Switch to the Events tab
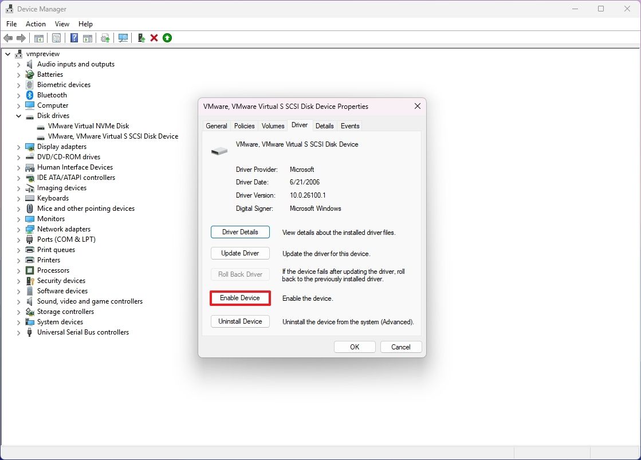641x460 pixels. pos(349,125)
